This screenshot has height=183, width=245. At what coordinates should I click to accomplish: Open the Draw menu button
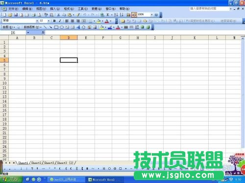point(9,27)
